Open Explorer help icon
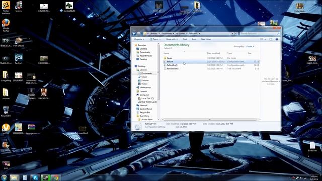Screen dimensions: 322x181 click(x=277, y=39)
